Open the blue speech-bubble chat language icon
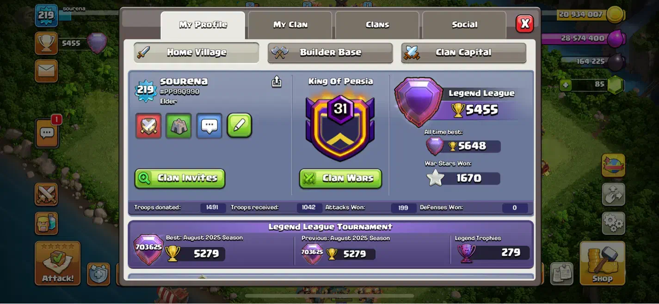Viewport: 659px width, 304px height. 209,125
